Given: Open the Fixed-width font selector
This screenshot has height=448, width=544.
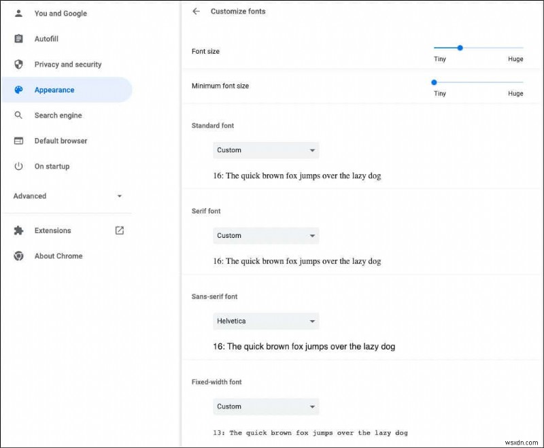Looking at the screenshot, I should tap(265, 406).
